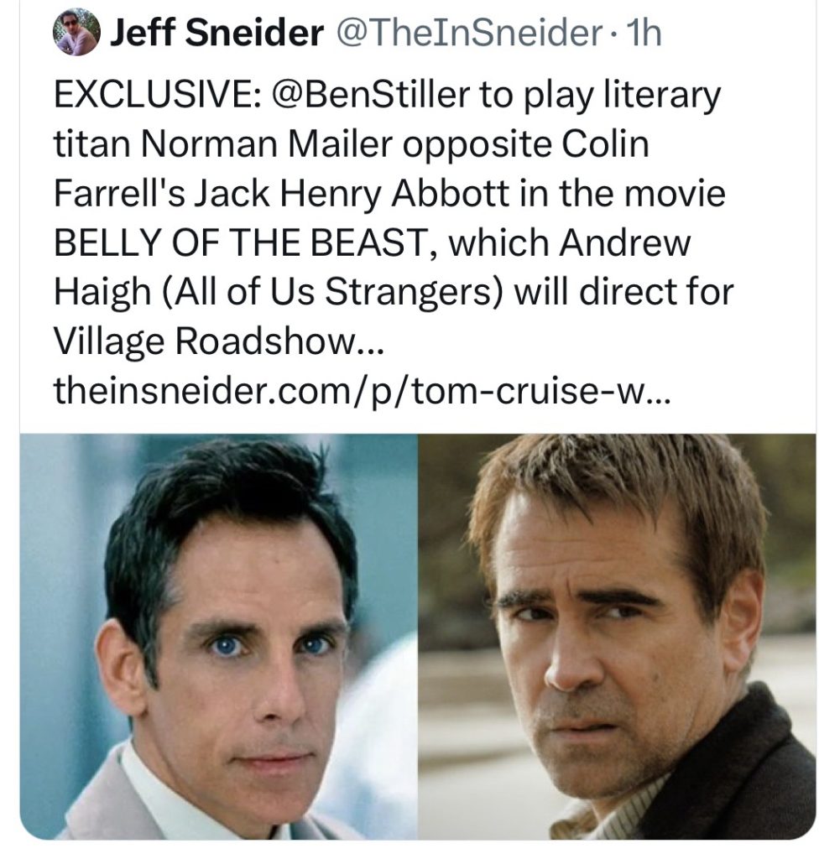Click the phrase in the movie

click(x=622, y=193)
